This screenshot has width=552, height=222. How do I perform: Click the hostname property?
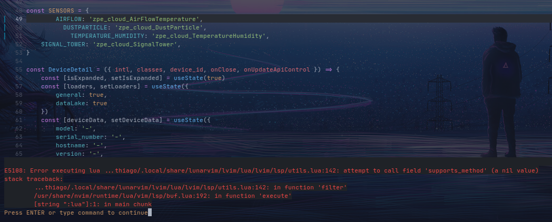pos(81,146)
